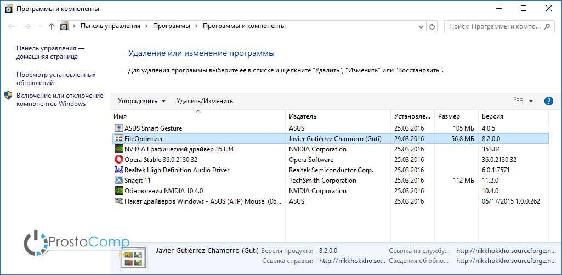Click the Snagit 11 program icon
562x275 pixels.
[x=118, y=181]
